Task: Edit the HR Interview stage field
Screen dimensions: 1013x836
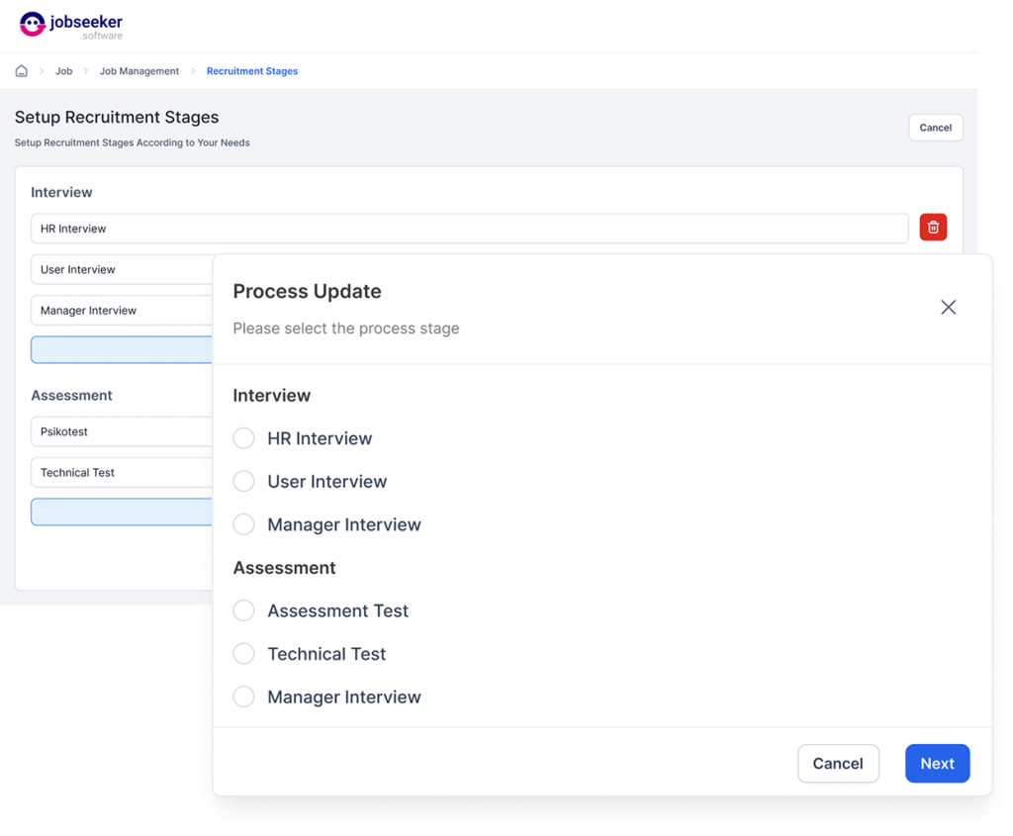Action: click(x=470, y=229)
